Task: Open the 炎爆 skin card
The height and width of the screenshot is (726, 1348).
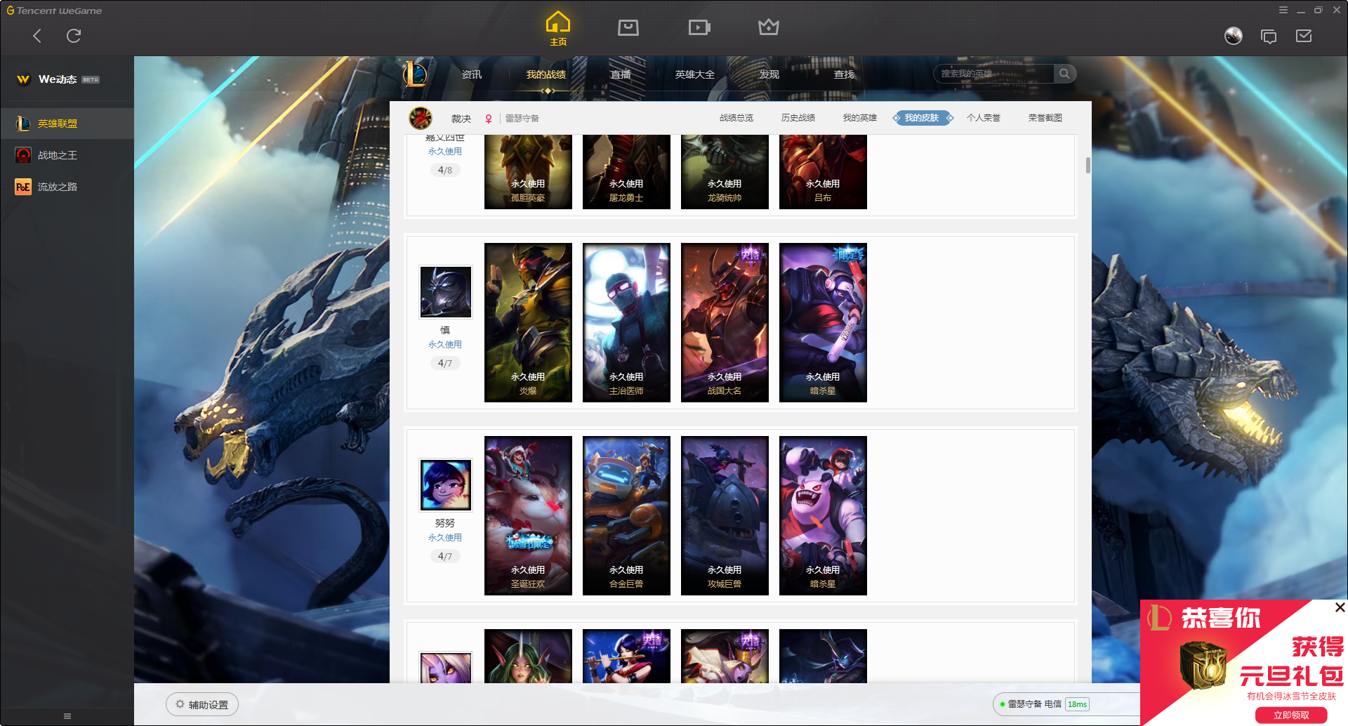Action: click(x=528, y=323)
